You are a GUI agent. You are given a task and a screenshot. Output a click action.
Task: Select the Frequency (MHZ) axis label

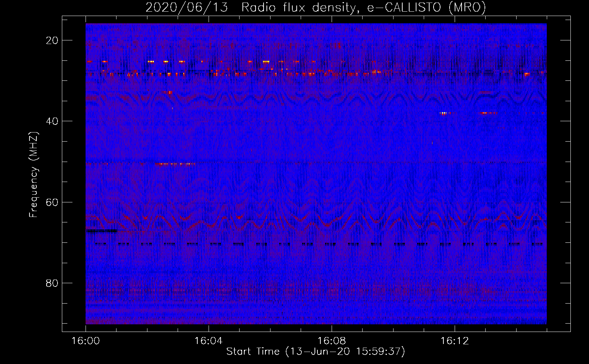coord(33,175)
